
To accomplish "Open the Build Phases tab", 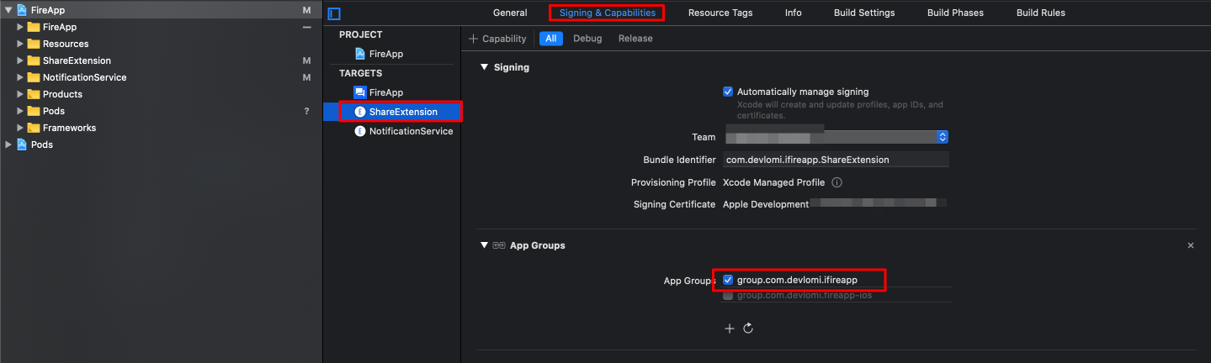I will [x=955, y=13].
